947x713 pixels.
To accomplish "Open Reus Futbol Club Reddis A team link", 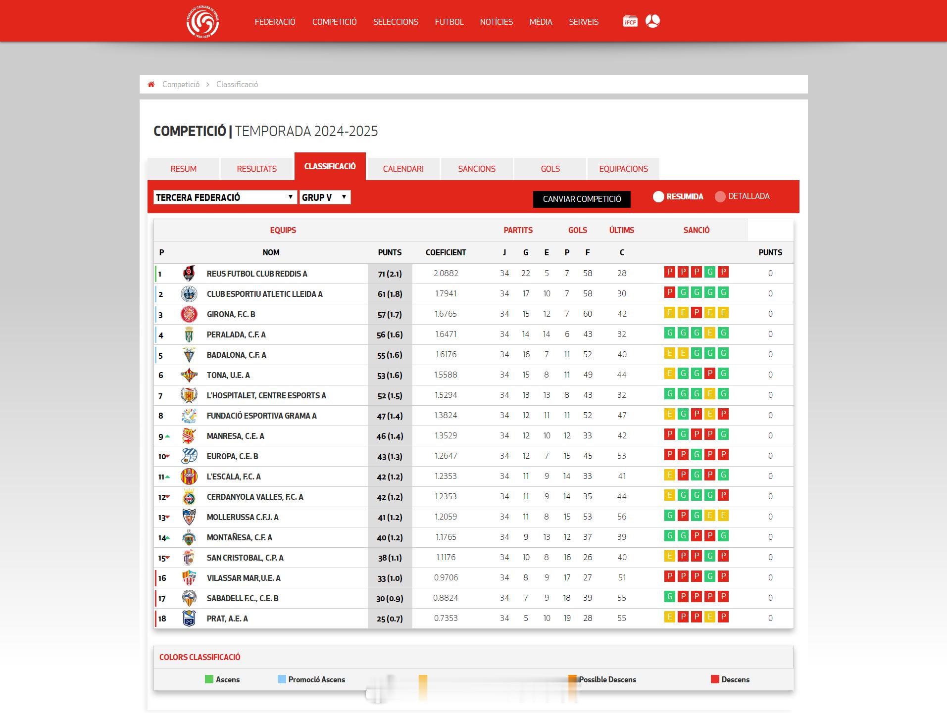I will coord(257,274).
